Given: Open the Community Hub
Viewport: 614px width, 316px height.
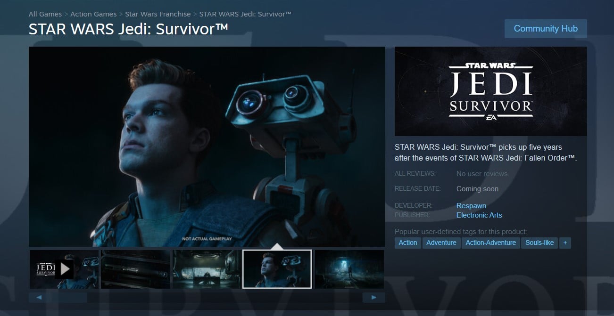Looking at the screenshot, I should pos(546,29).
